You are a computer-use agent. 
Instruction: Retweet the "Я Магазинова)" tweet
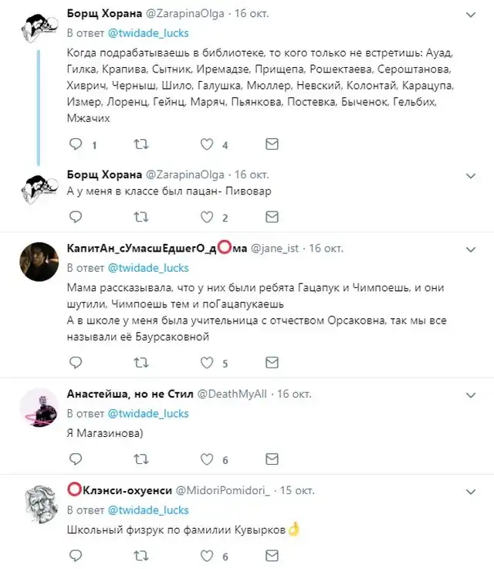click(141, 459)
